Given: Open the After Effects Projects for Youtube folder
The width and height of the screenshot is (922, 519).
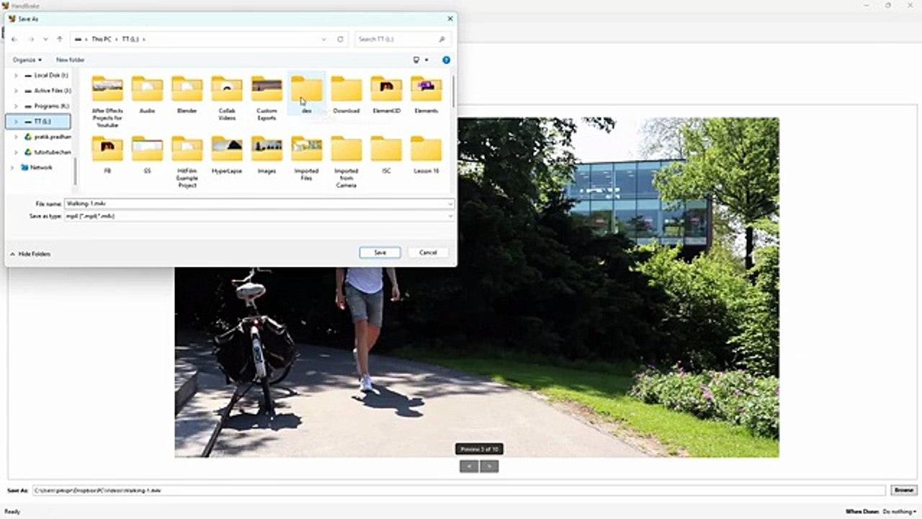Looking at the screenshot, I should click(x=107, y=101).
